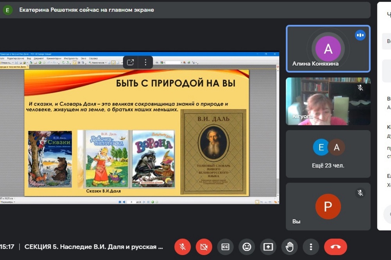This screenshot has height=260, width=391.
Task: Open the 'Ещё 23 чел.' participants tile
Action: [x=328, y=154]
